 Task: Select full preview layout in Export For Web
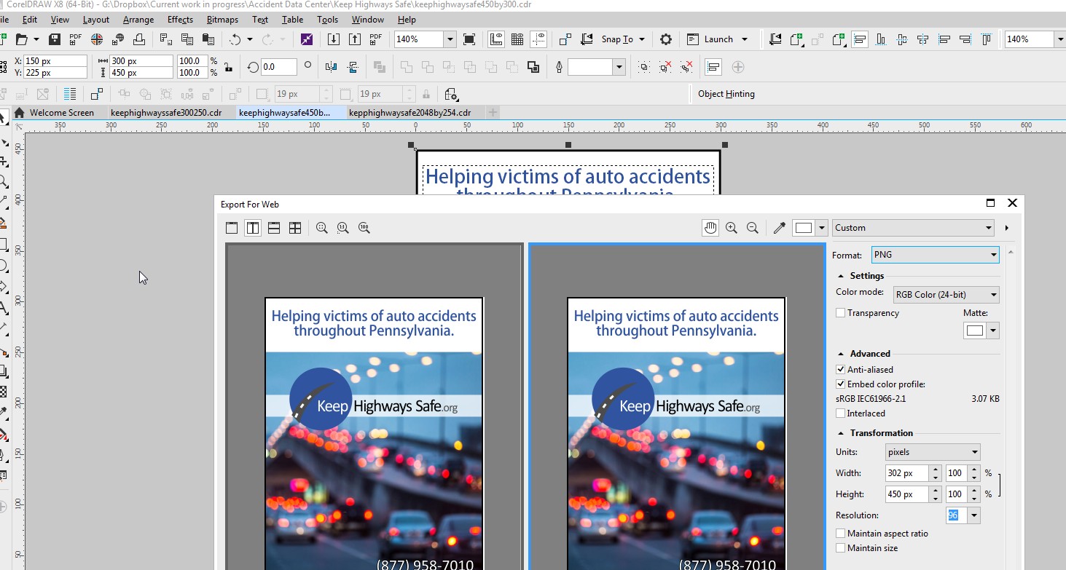[232, 228]
